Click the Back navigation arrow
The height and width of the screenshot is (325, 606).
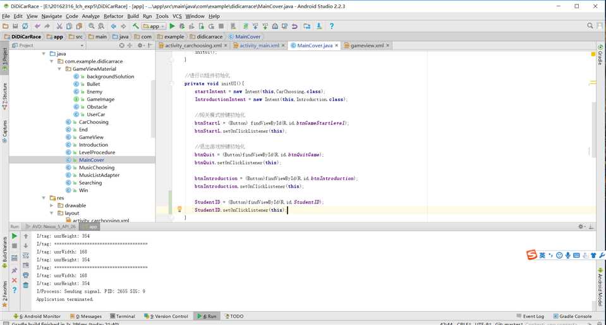(x=114, y=27)
